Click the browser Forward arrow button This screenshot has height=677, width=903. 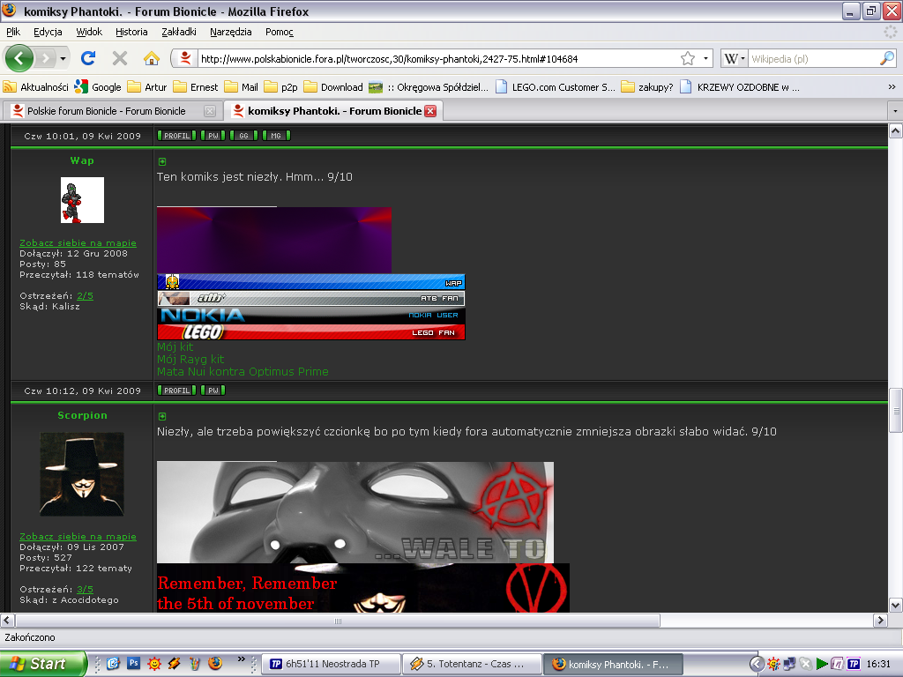click(46, 58)
